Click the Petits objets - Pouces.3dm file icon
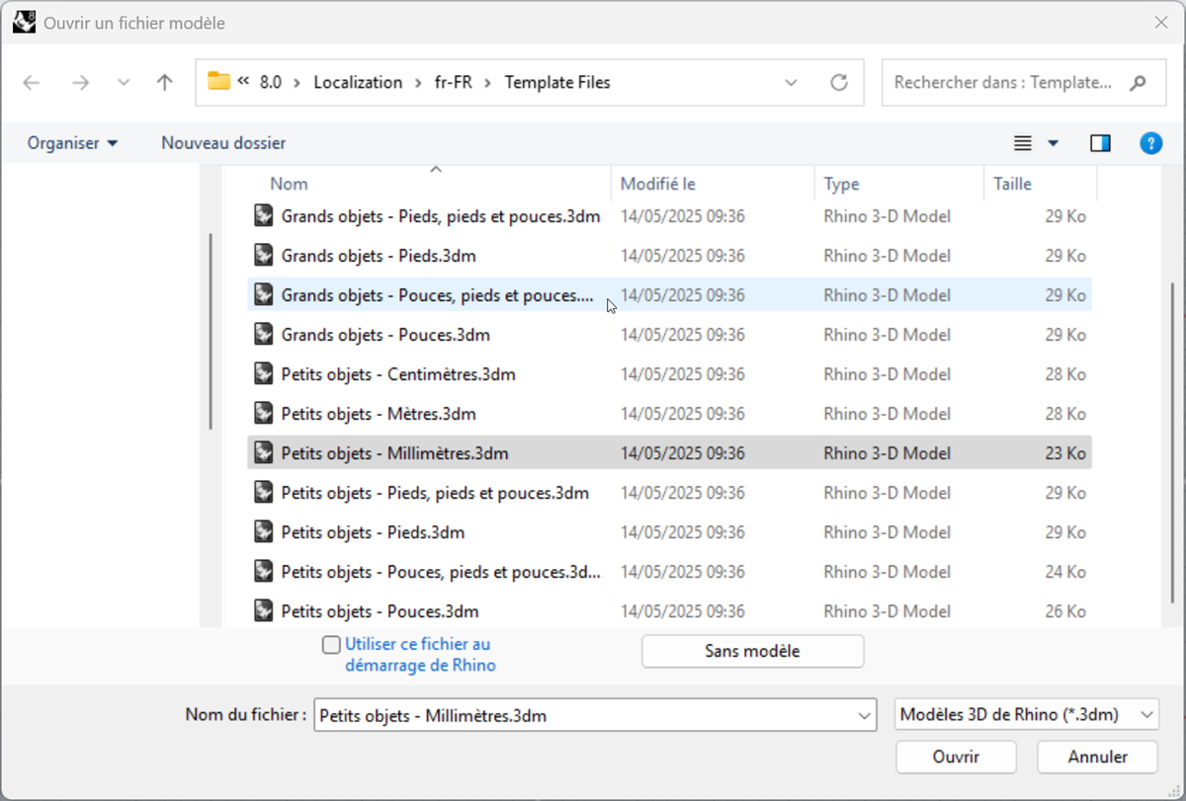Image resolution: width=1186 pixels, height=801 pixels. point(264,610)
